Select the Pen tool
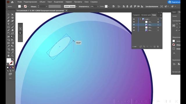 [x=8, y=21]
